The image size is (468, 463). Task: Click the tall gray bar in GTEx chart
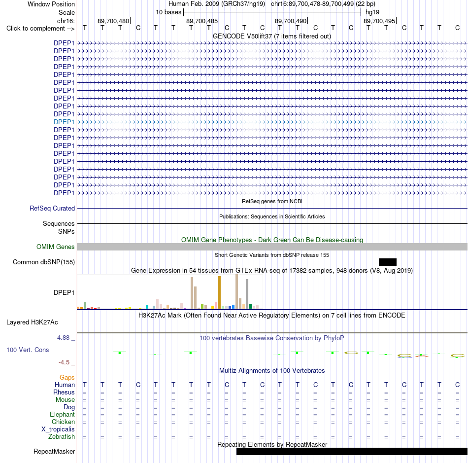[x=247, y=294]
